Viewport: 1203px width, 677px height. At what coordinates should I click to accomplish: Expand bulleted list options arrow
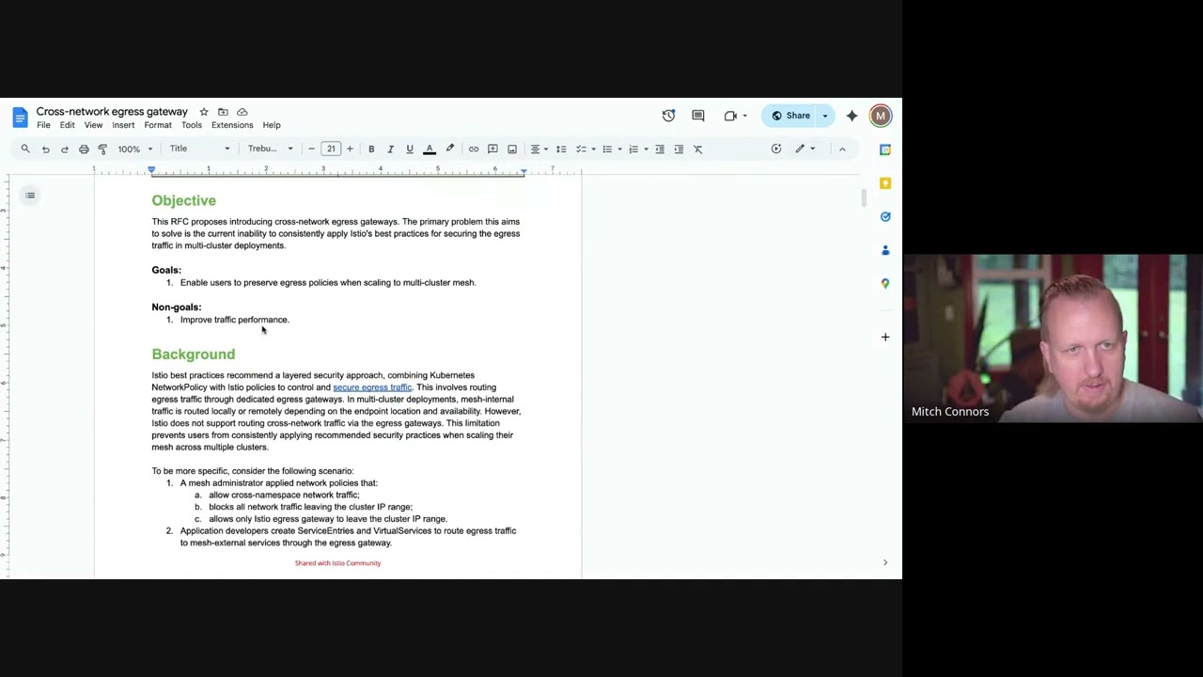coord(619,149)
